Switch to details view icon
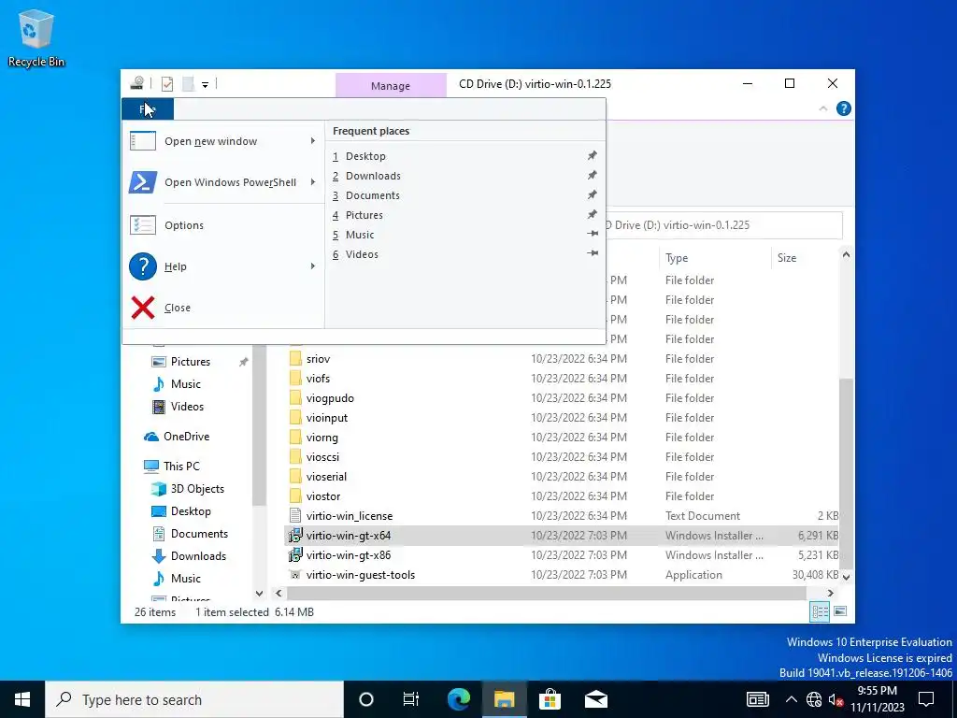Image resolution: width=957 pixels, height=718 pixels. 820,611
